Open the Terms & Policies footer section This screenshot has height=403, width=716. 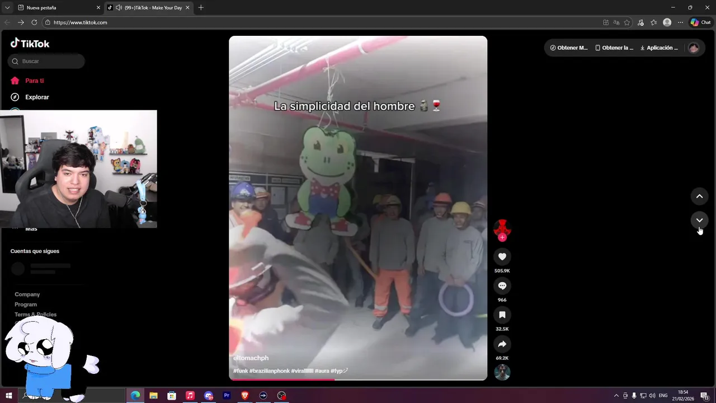point(35,315)
